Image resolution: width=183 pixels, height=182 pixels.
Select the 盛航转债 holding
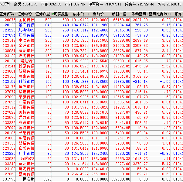coord(26,128)
